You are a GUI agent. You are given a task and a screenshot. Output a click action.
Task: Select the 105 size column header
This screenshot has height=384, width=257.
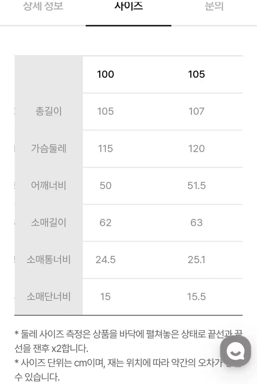[196, 74]
